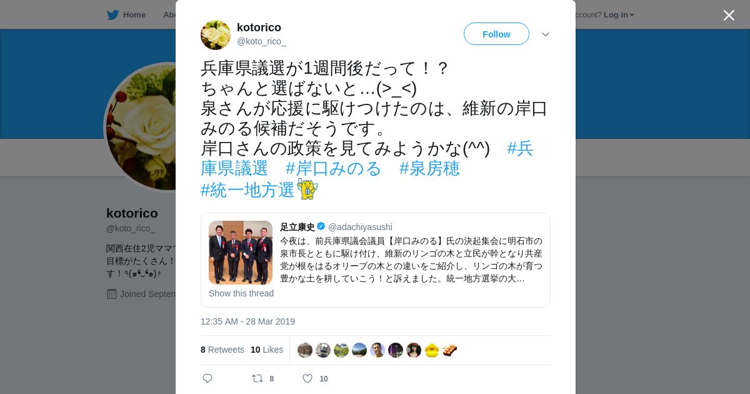Viewport: 750px width, 394px height.
Task: Close the tweet overlay with X
Action: (729, 15)
